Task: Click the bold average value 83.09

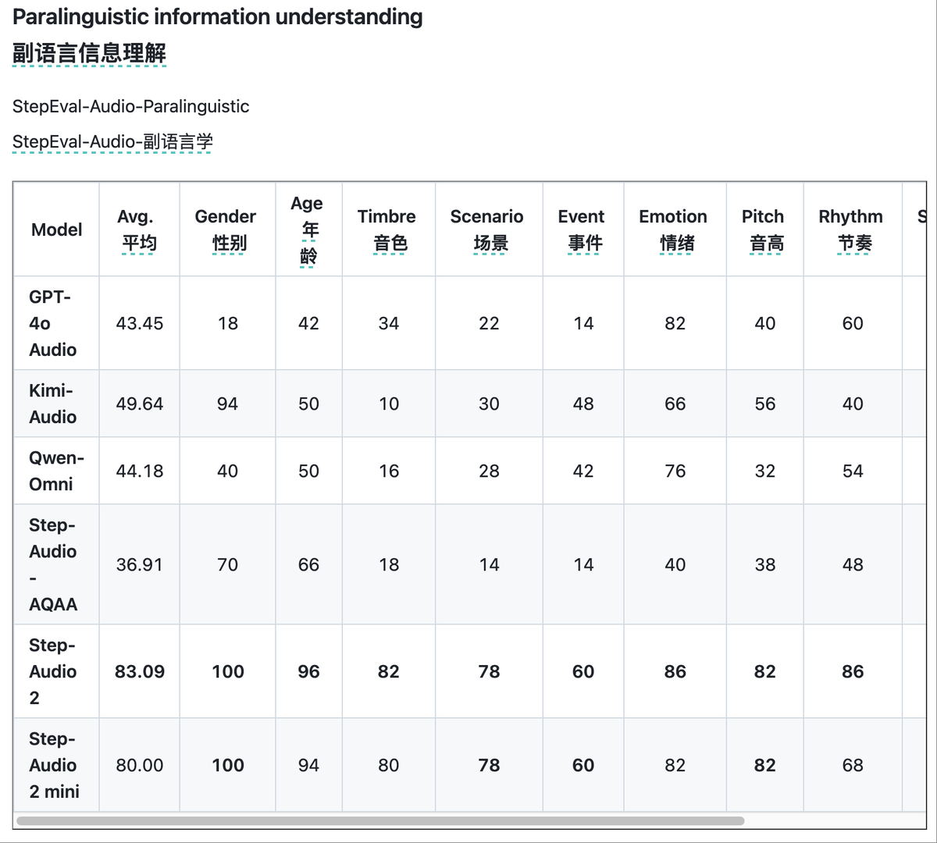Action: coord(140,671)
